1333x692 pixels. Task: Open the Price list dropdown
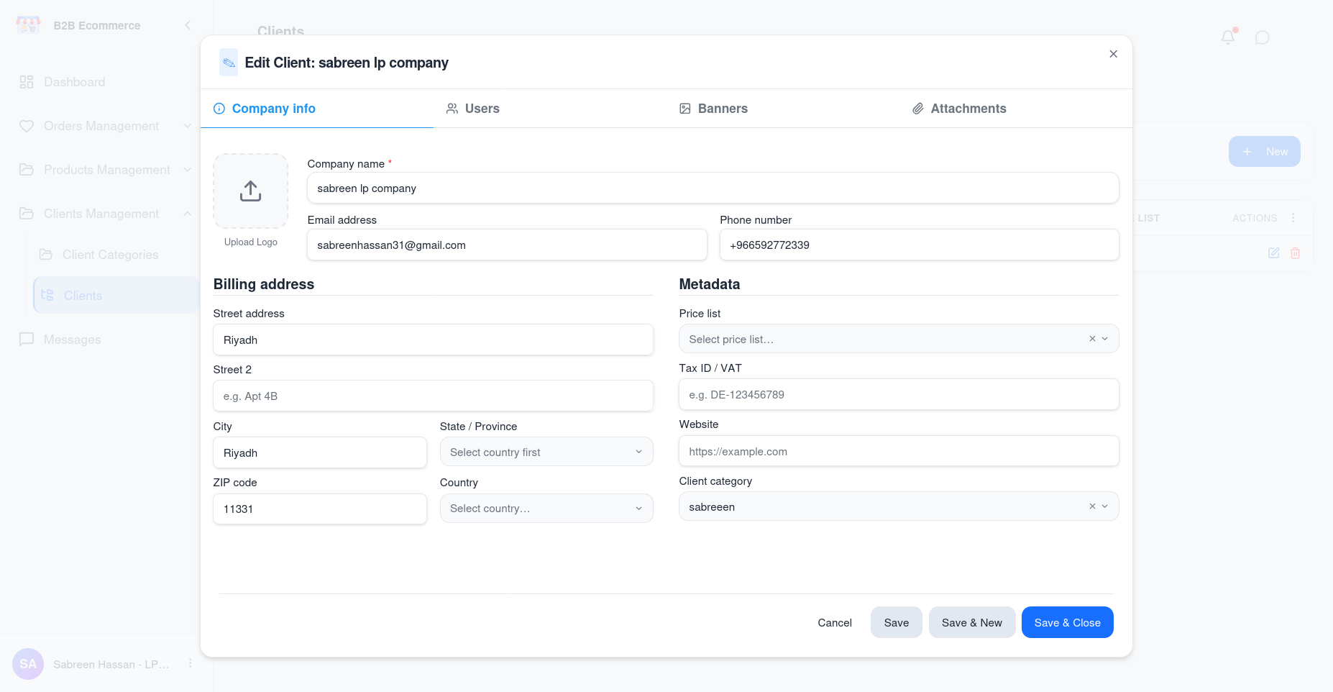click(899, 339)
